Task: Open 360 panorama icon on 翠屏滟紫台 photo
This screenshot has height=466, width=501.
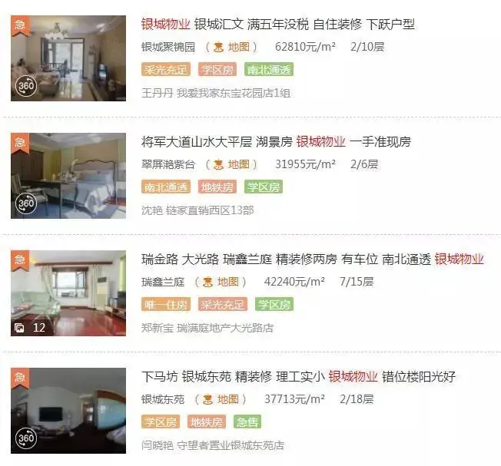Action: point(26,203)
